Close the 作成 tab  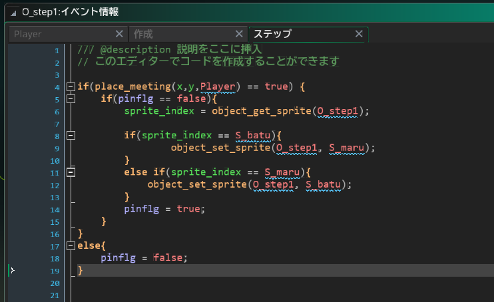[239, 34]
